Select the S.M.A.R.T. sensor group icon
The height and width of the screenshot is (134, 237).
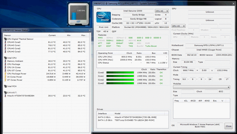click(5, 92)
